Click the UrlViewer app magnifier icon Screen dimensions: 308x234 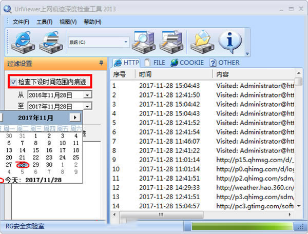pos(8,9)
